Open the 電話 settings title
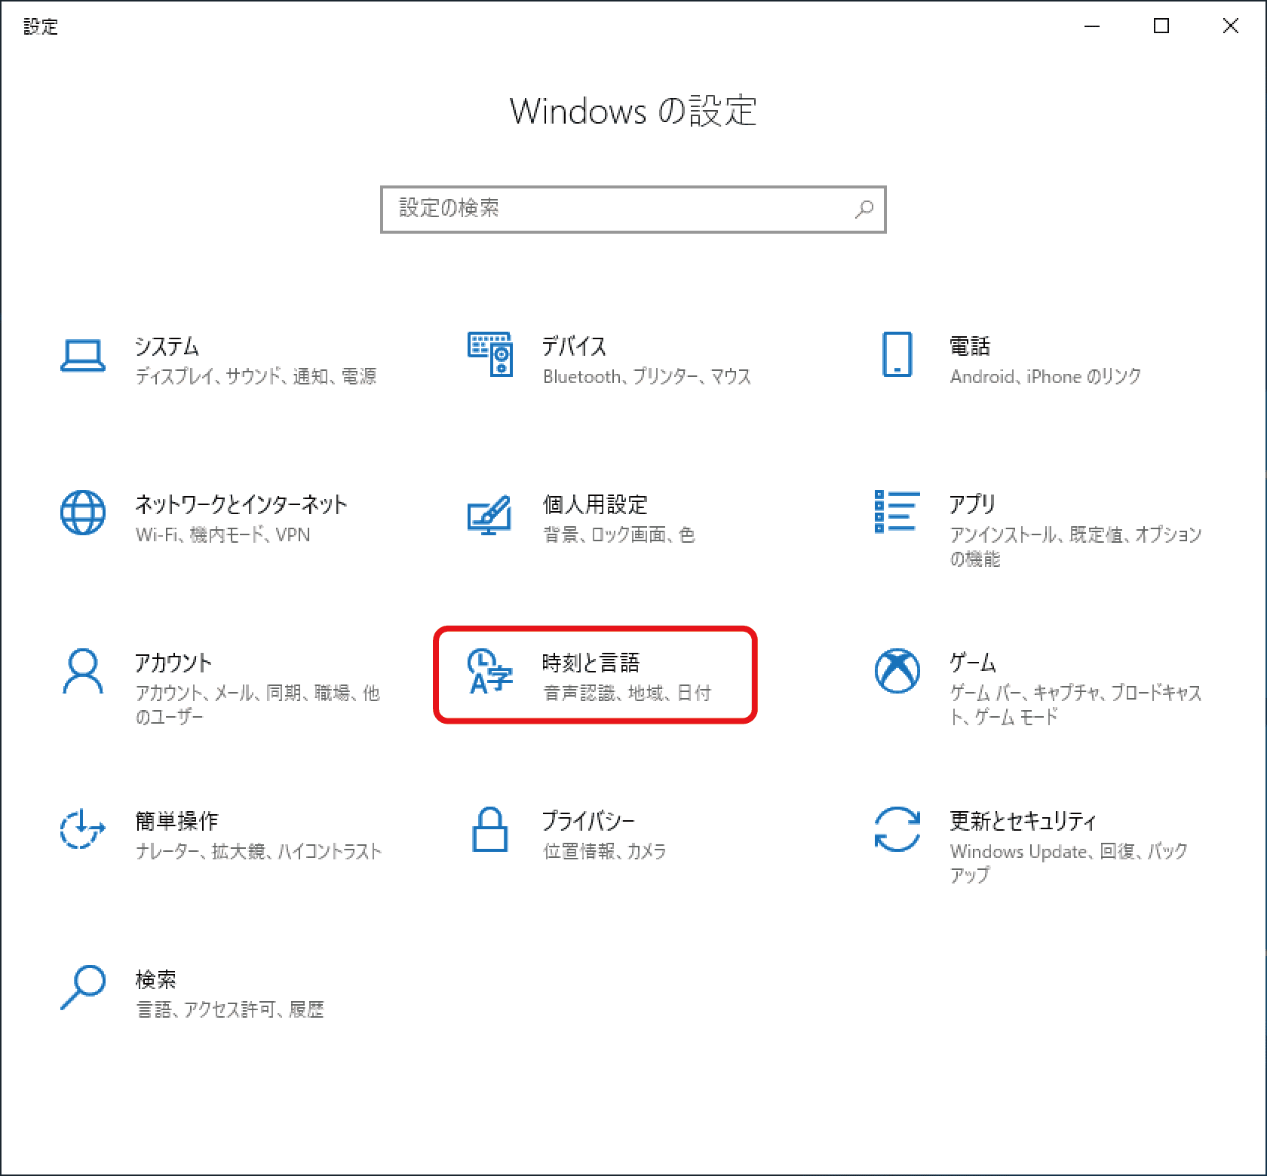1267x1176 pixels. (x=970, y=347)
